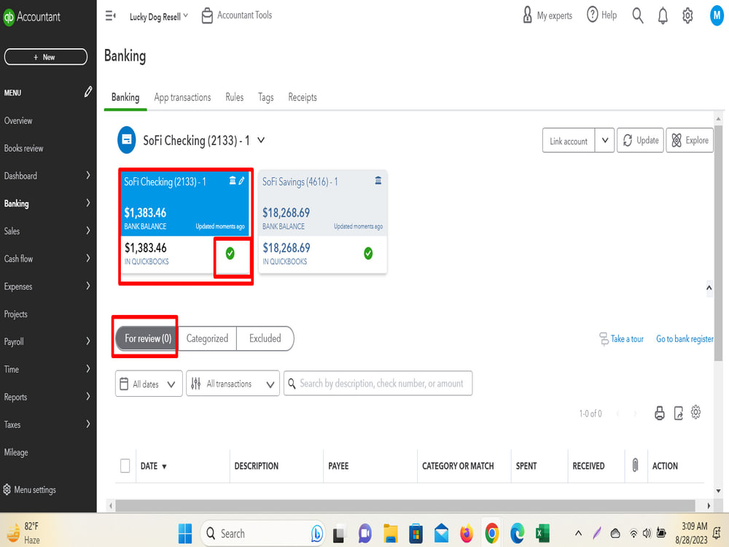This screenshot has width=729, height=547.
Task: Open Windows Start menu
Action: (185, 533)
